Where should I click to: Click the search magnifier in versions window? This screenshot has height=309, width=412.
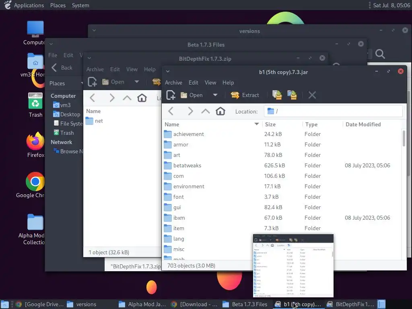coord(380,54)
